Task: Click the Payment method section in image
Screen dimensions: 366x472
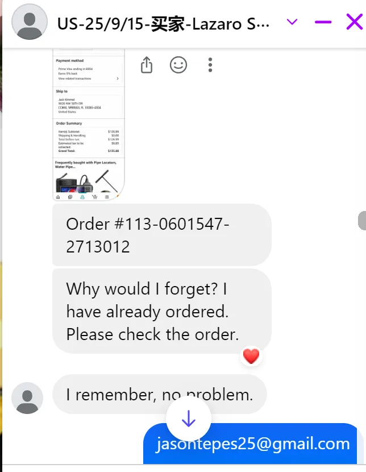Action: 89,71
